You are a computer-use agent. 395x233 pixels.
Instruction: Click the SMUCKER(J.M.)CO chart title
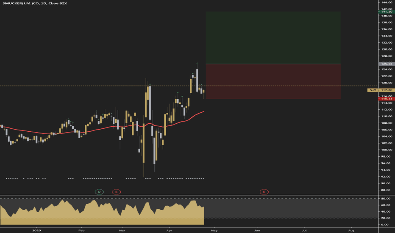(35, 3)
